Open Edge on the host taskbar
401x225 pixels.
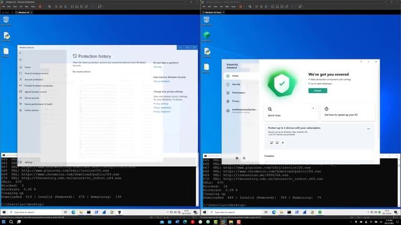[185, 222]
